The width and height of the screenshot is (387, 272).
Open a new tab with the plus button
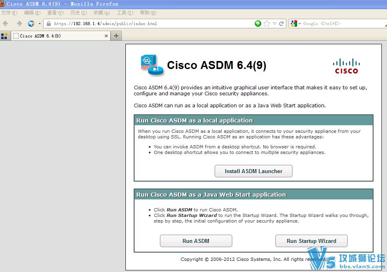click(116, 36)
